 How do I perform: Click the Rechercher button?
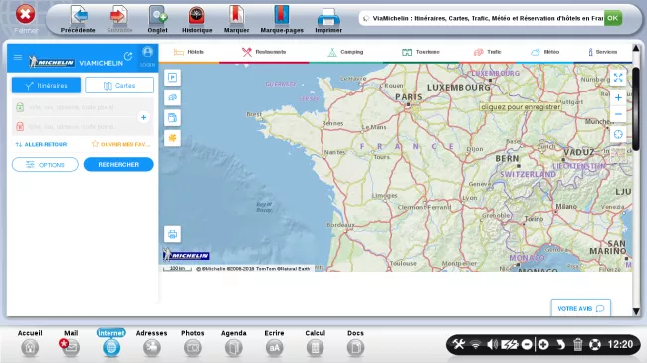coord(118,164)
